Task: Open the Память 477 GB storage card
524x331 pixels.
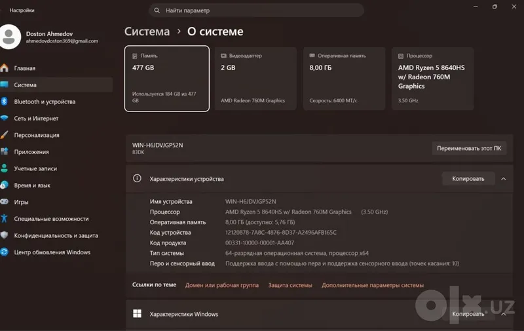Action: coord(167,79)
